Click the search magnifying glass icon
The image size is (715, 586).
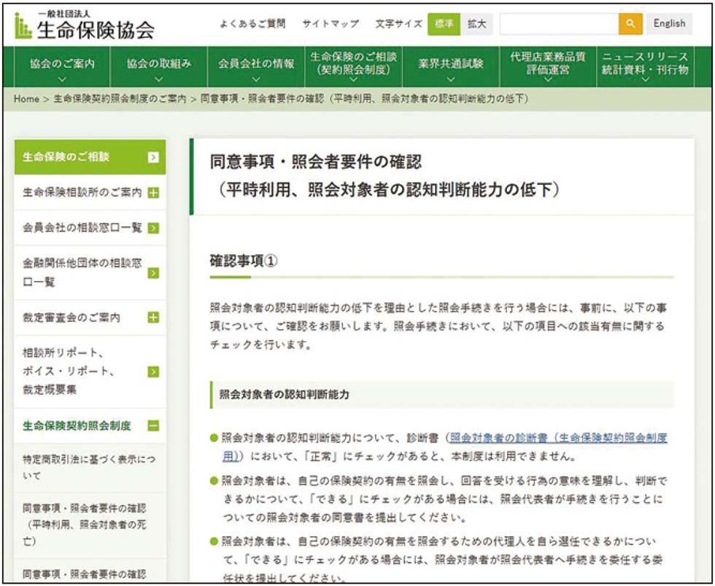click(628, 24)
